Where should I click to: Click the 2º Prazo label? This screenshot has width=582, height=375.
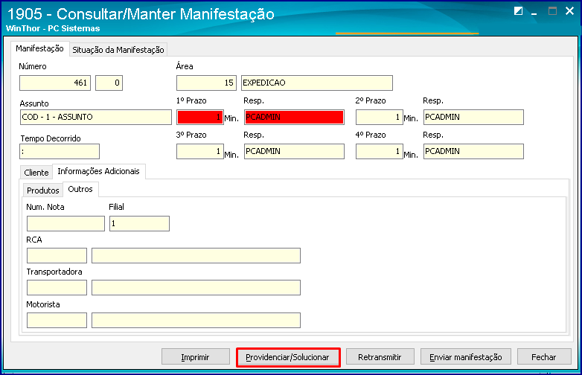371,100
